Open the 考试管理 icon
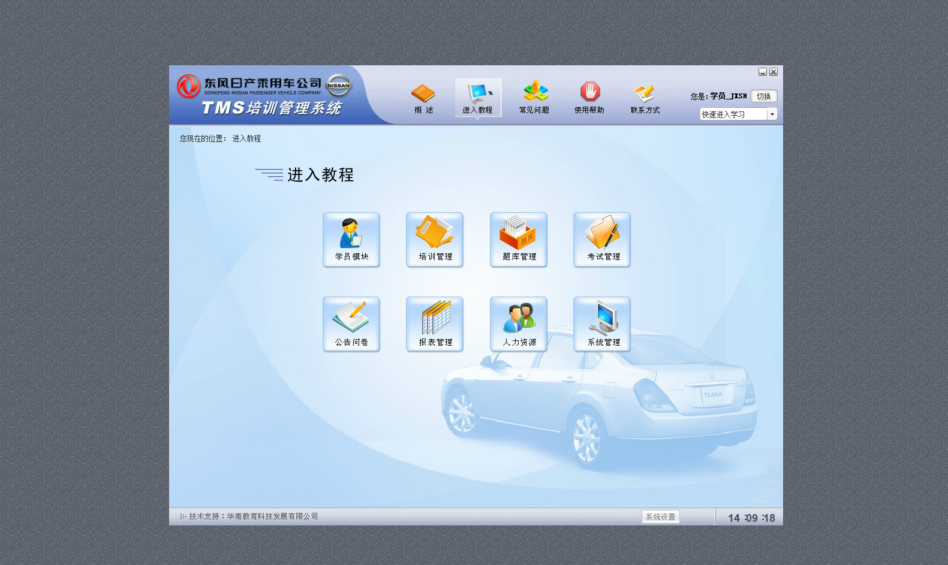The width and height of the screenshot is (948, 565). pyautogui.click(x=602, y=240)
